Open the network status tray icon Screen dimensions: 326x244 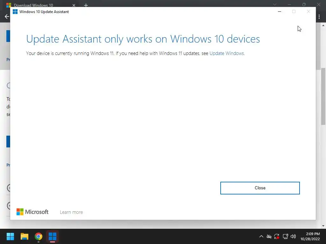click(285, 236)
